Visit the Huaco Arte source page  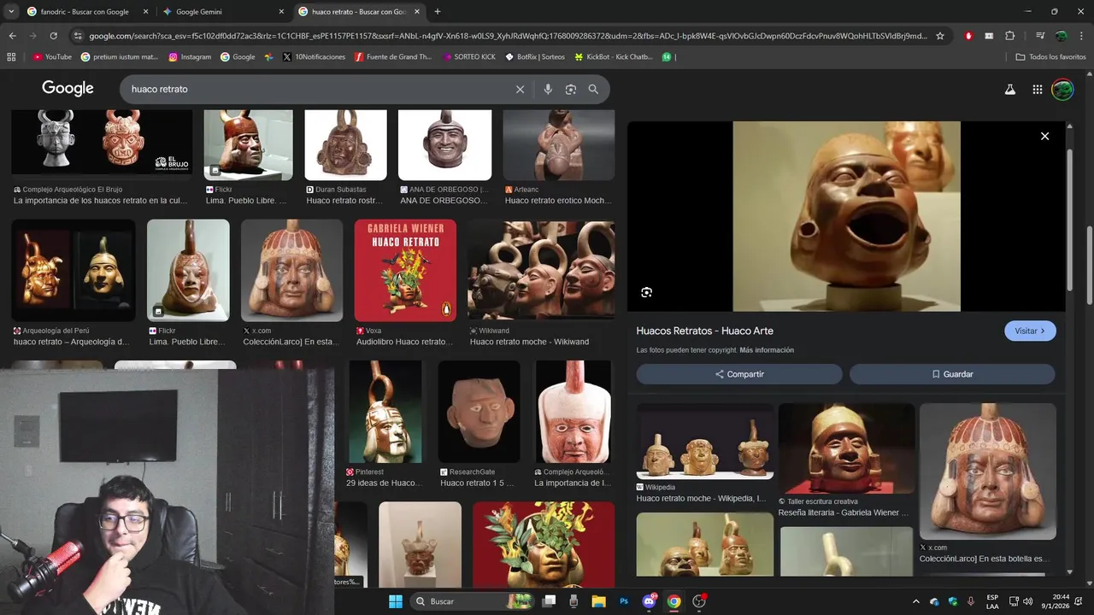[1030, 331]
